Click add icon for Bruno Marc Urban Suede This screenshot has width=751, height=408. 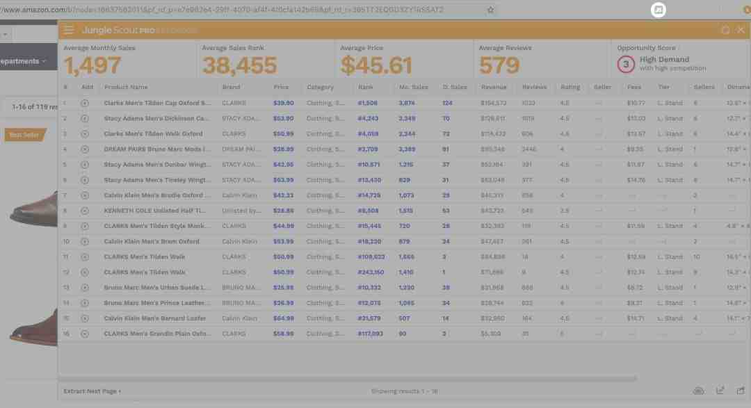85,287
